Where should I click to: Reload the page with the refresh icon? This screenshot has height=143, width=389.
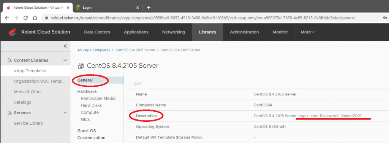pyautogui.click(x=25, y=18)
